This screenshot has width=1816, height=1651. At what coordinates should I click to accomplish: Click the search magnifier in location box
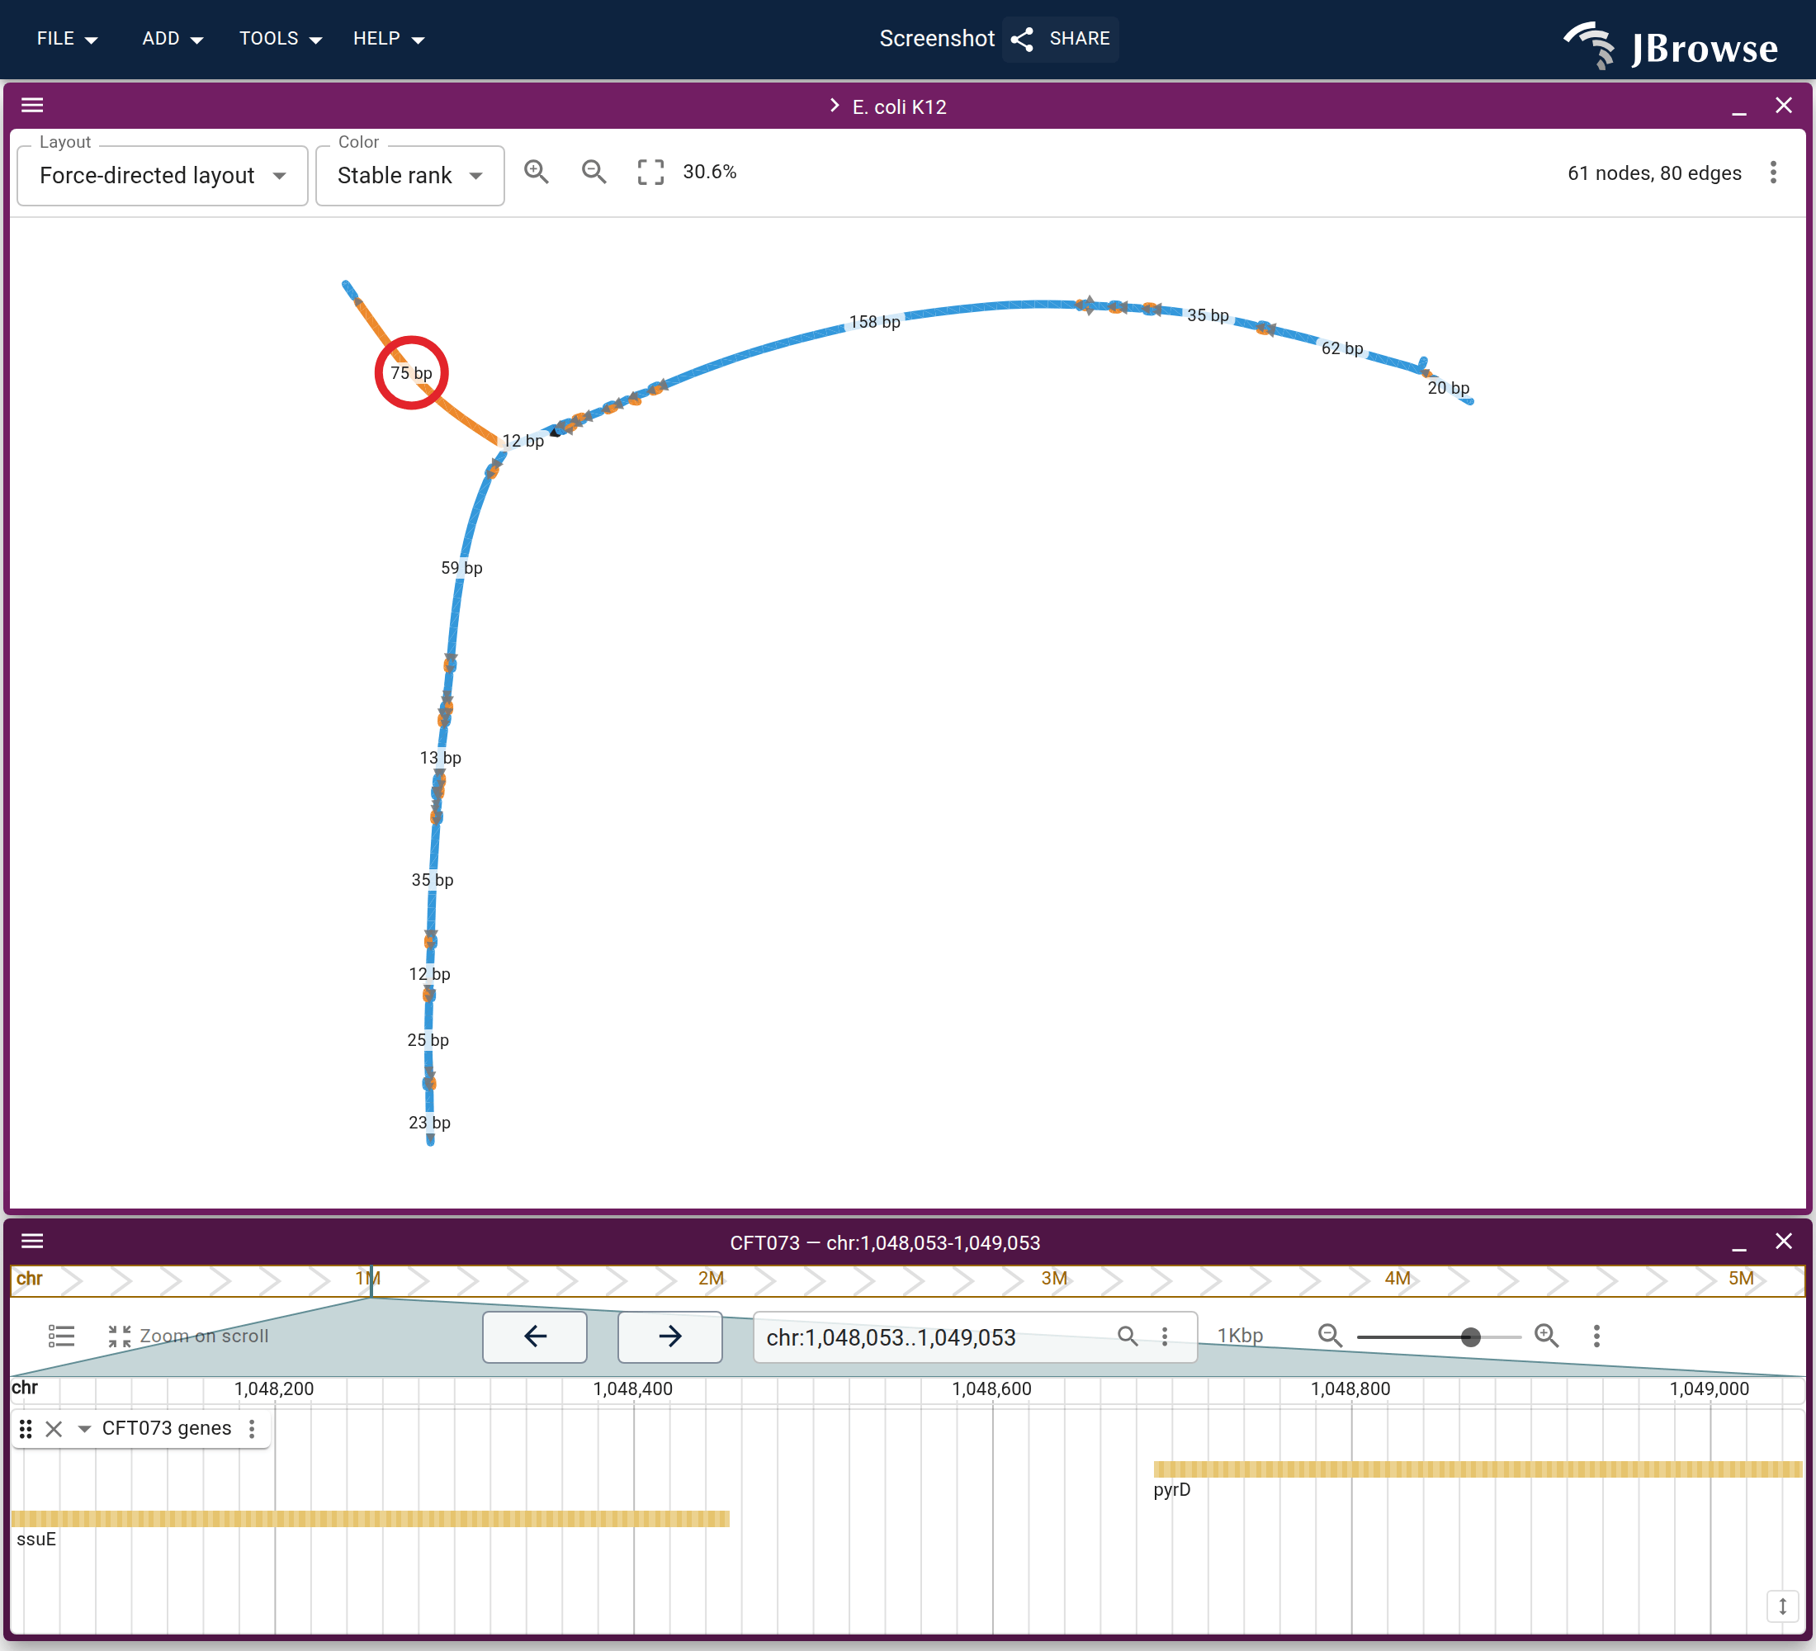tap(1127, 1336)
